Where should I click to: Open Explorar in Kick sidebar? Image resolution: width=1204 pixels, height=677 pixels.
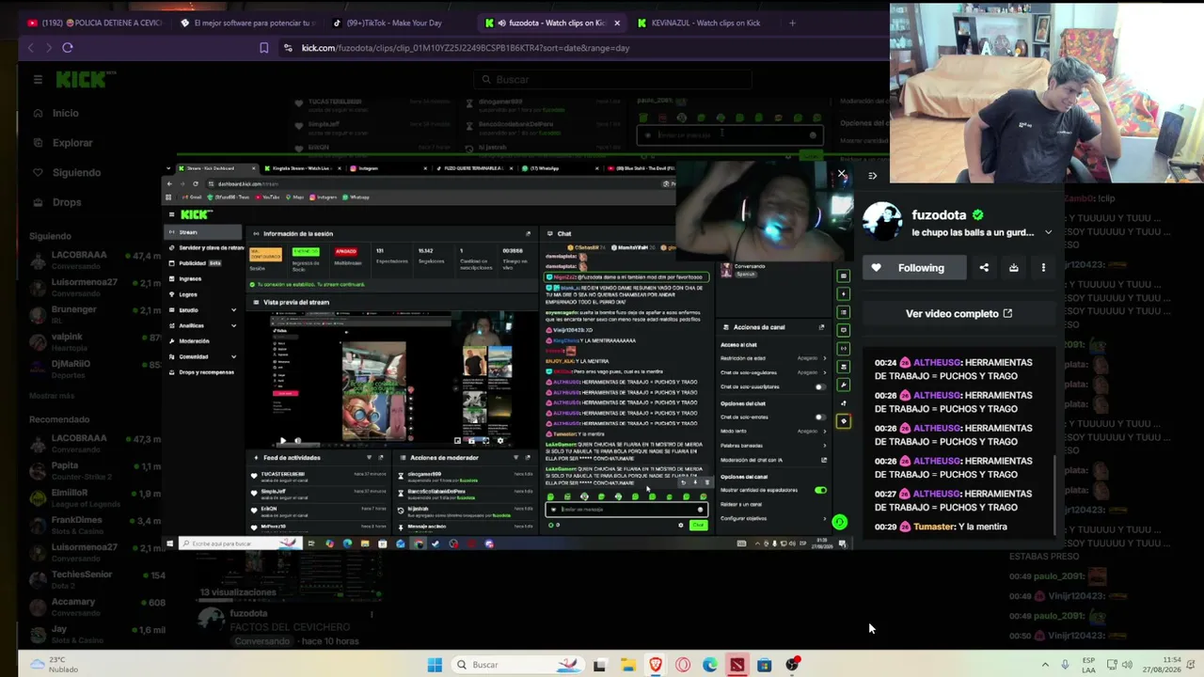click(72, 143)
